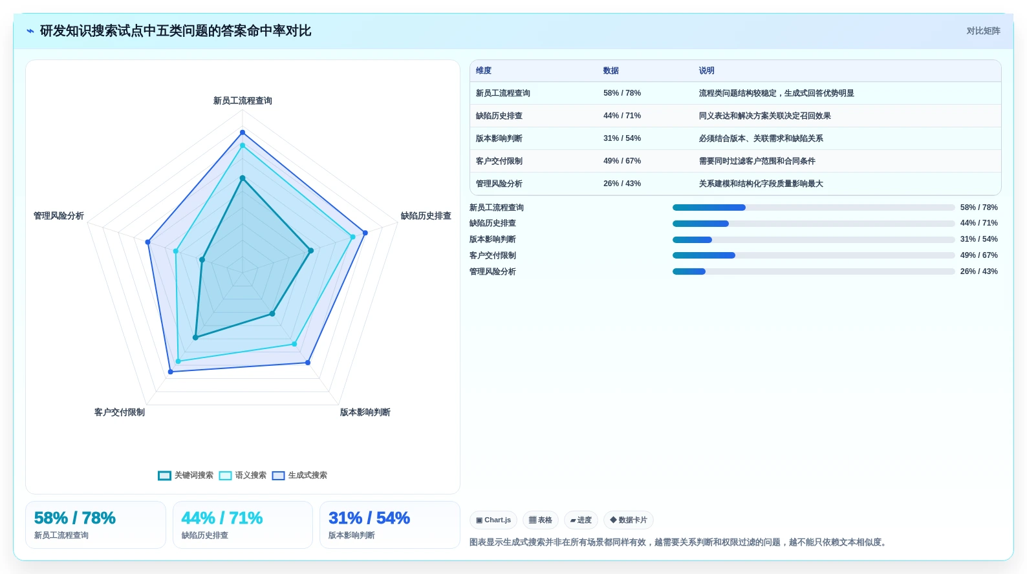Click the 58% / 78% stat card

pos(96,525)
